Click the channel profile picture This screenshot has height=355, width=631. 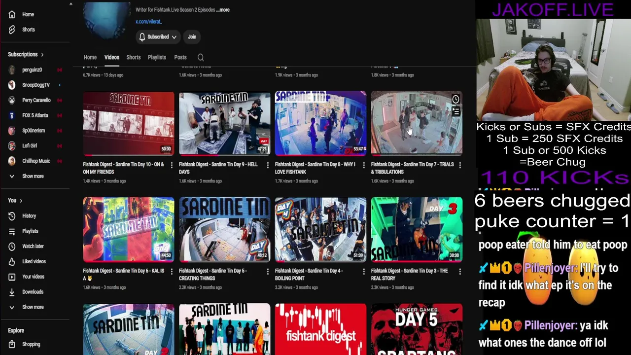pos(107,20)
